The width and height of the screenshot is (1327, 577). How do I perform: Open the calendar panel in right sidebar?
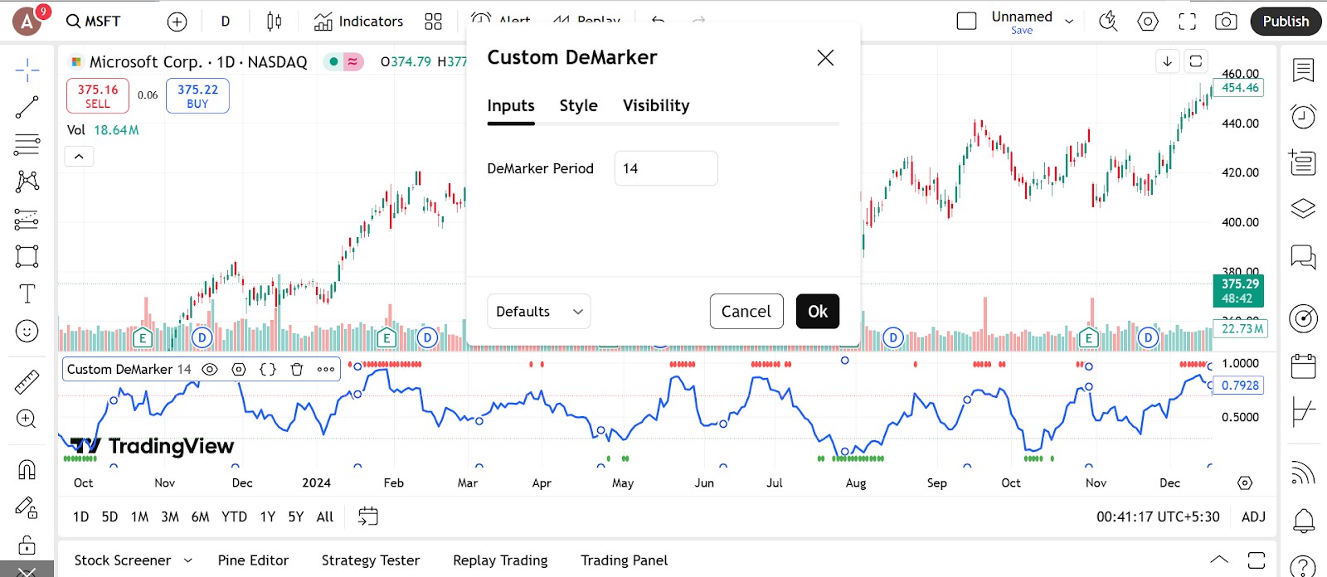coord(1303,366)
